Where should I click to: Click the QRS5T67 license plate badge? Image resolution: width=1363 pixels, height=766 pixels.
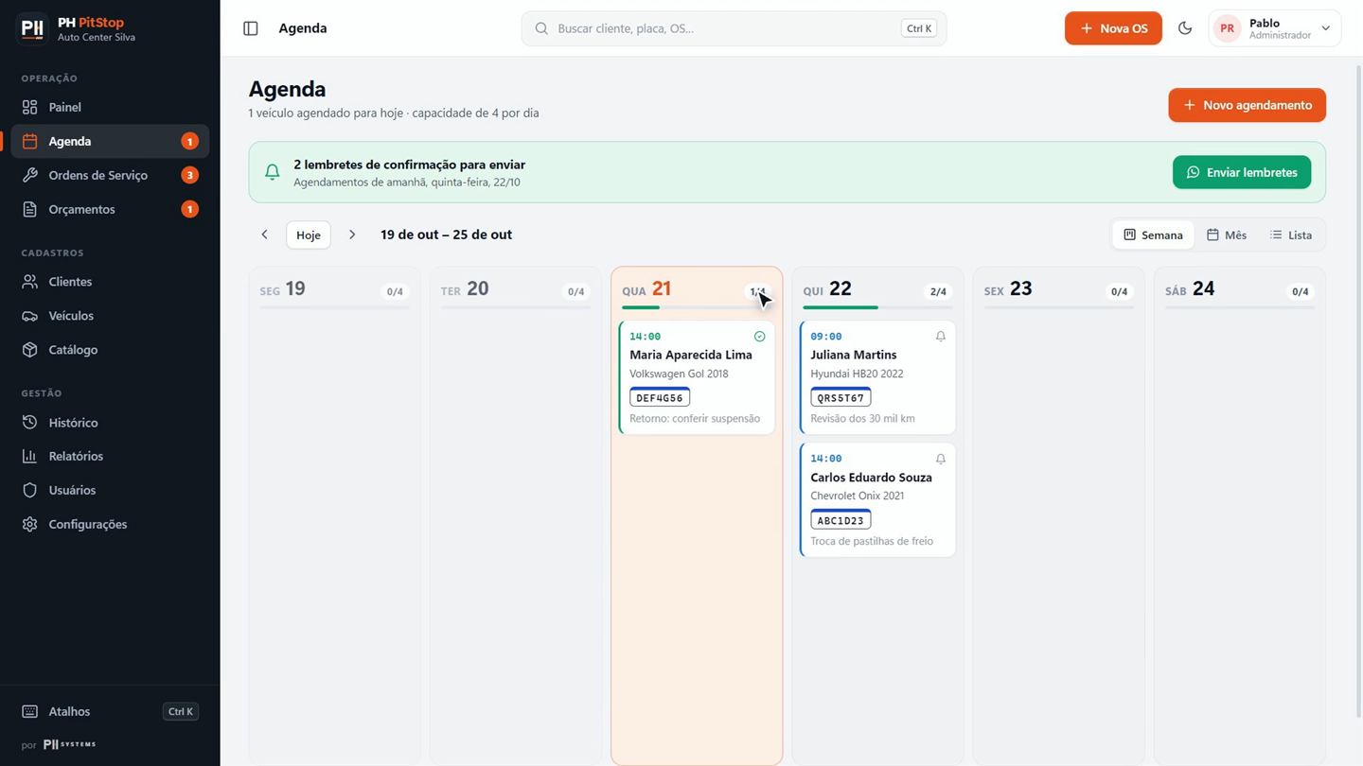click(x=841, y=397)
